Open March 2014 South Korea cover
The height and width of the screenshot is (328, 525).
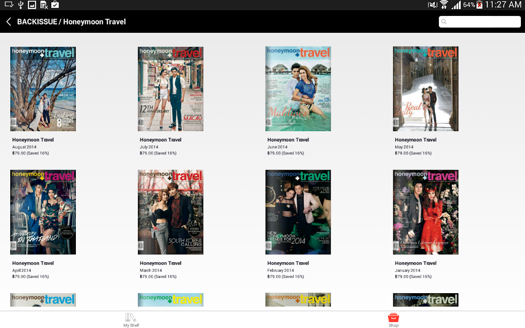(170, 212)
